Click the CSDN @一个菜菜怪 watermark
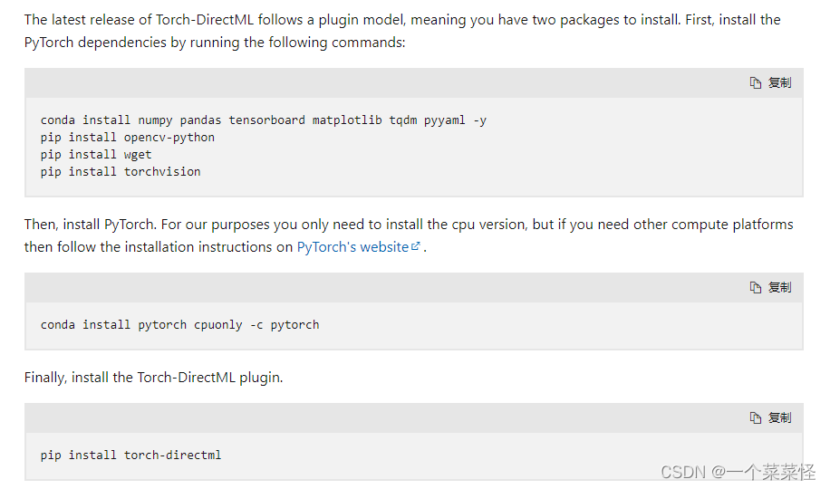This screenshot has height=489, width=830. click(x=738, y=472)
